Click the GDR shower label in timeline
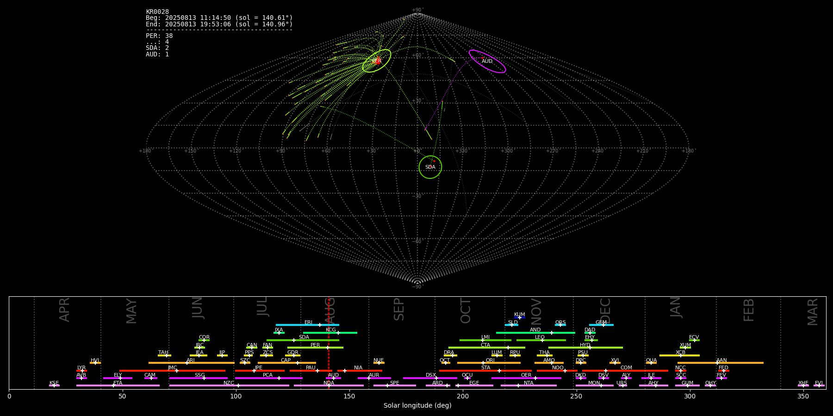Image resolution: width=833 pixels, height=416 pixels. tap(293, 353)
